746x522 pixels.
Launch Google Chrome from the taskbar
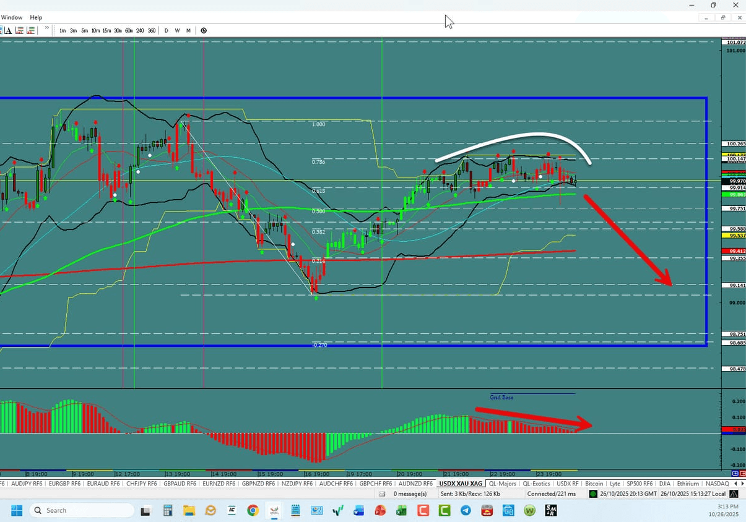pyautogui.click(x=252, y=511)
